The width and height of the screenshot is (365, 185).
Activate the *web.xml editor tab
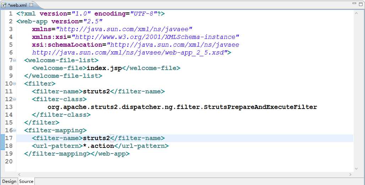click(x=17, y=5)
